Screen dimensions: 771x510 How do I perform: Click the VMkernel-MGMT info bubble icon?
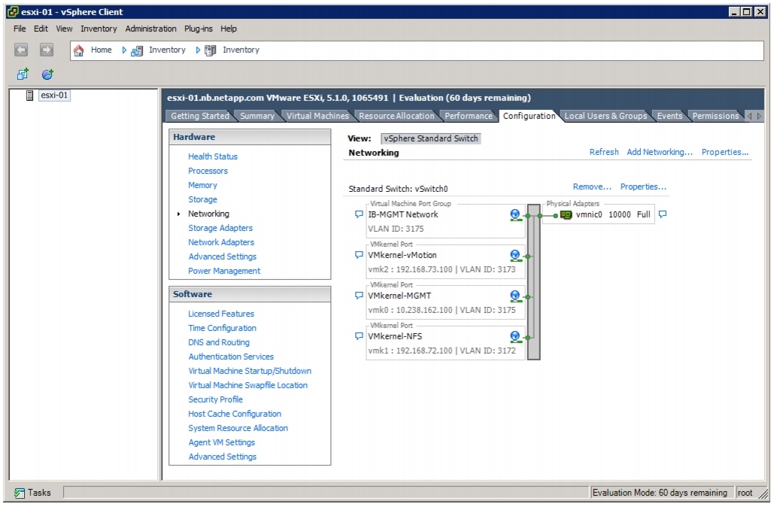pyautogui.click(x=359, y=296)
